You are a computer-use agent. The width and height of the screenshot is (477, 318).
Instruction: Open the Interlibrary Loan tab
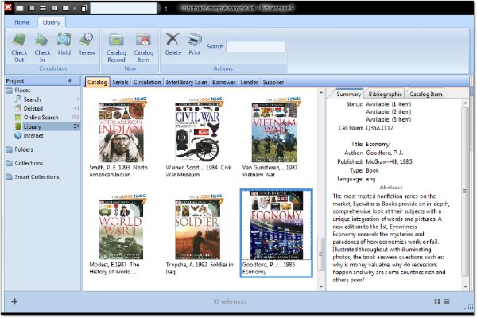tap(186, 82)
